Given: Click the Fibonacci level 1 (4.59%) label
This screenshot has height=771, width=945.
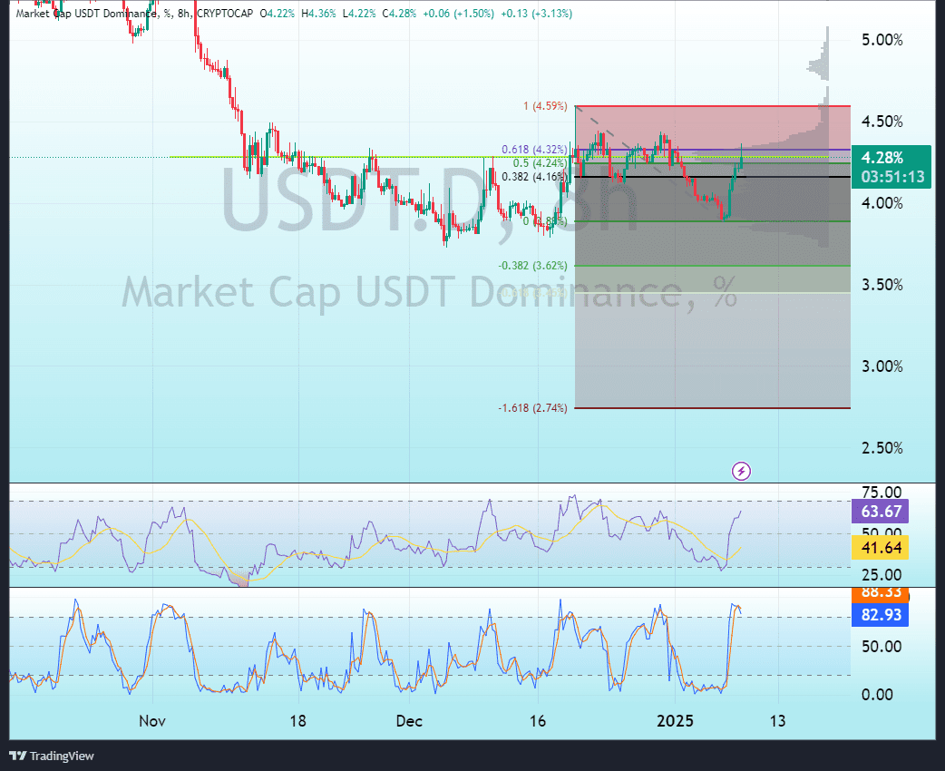Looking at the screenshot, I should (545, 106).
